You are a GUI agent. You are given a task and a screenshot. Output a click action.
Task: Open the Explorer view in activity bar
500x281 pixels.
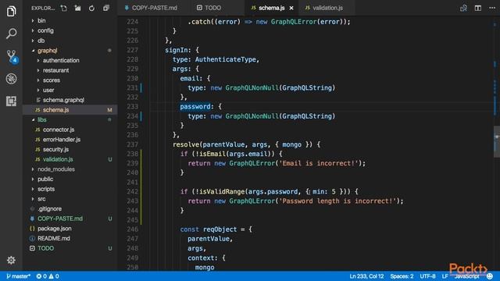[x=11, y=12]
